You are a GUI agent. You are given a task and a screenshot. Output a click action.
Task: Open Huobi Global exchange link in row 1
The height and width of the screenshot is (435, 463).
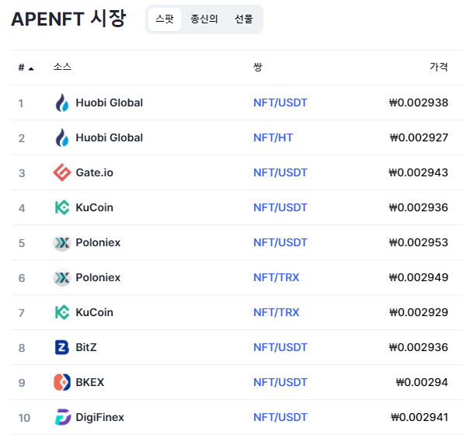[110, 103]
